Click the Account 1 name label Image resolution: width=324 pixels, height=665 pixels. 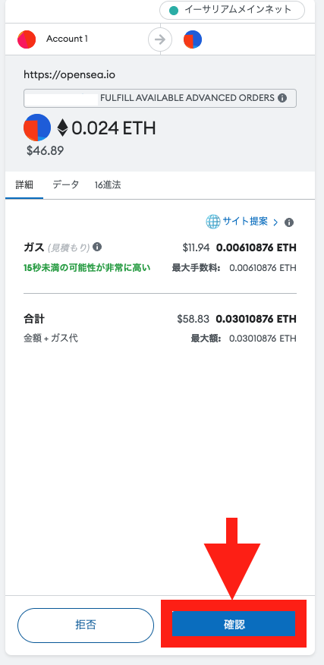point(67,39)
